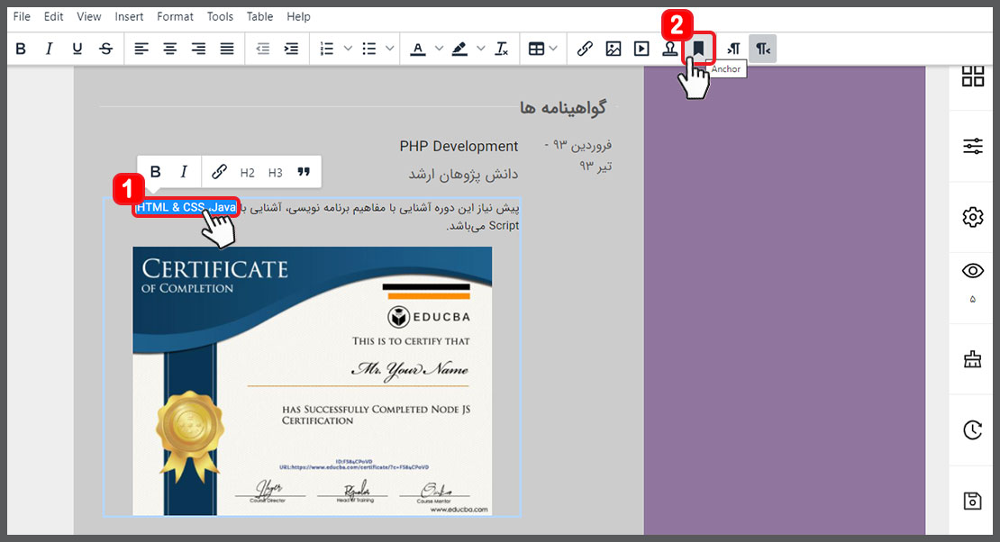Clear formatting with the Tx icon
Viewport: 1000px width, 542px height.
(502, 49)
